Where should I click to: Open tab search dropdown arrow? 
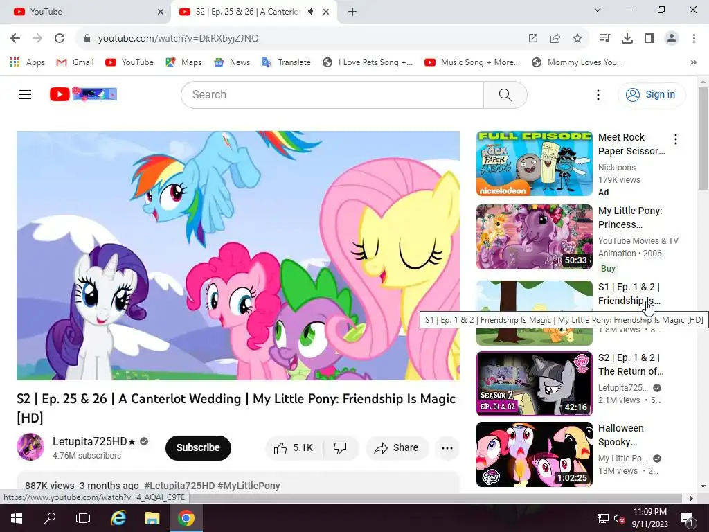click(x=597, y=10)
